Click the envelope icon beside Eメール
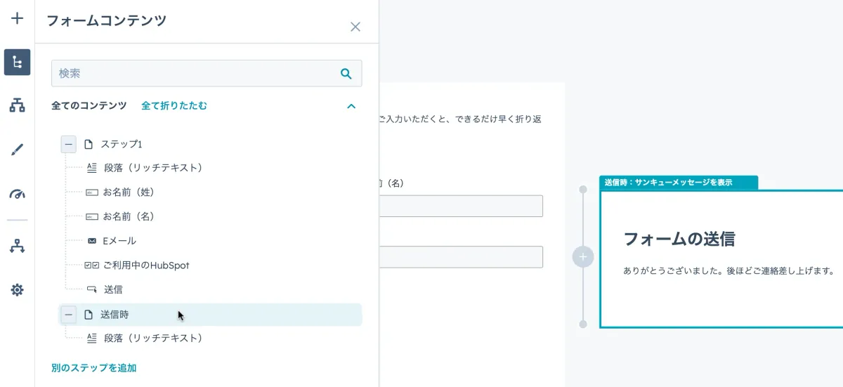843x387 pixels. pyautogui.click(x=91, y=241)
